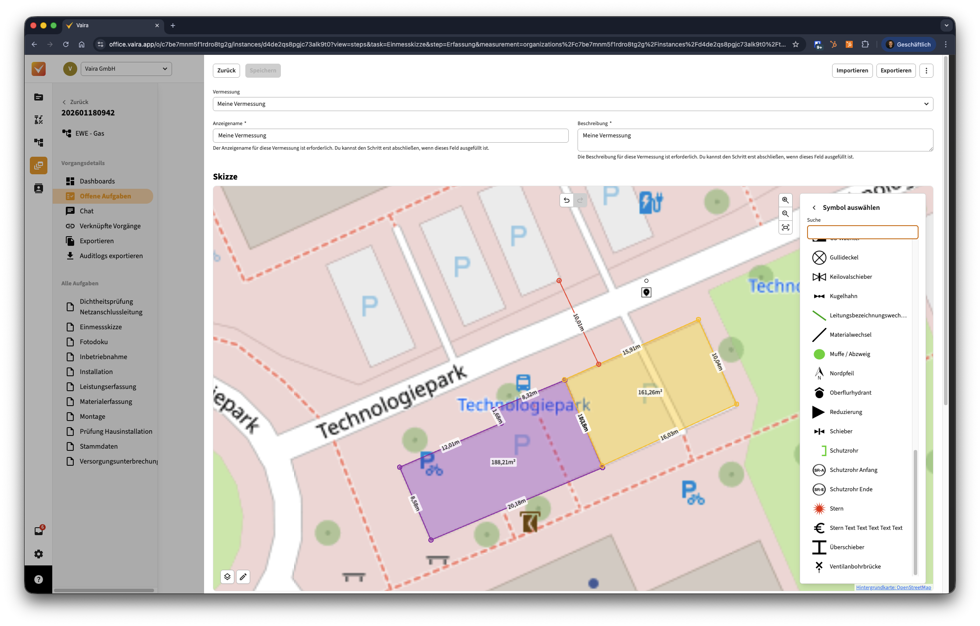The width and height of the screenshot is (980, 626).
Task: Select the Oberflurhydrant symbol
Action: coord(850,392)
